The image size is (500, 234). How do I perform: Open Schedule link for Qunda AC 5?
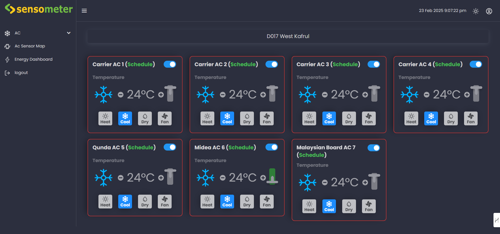(141, 147)
